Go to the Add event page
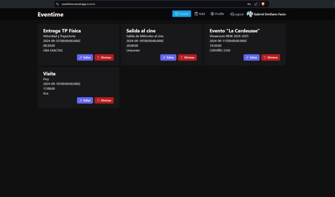The image size is (335, 197). tap(199, 14)
